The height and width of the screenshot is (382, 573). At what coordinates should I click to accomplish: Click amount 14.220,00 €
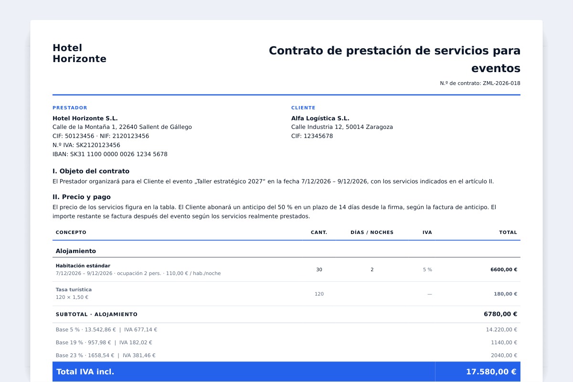501,329
